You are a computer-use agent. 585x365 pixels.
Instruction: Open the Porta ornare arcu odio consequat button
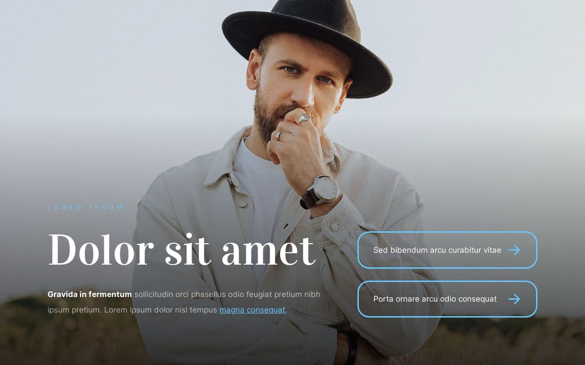coord(447,299)
